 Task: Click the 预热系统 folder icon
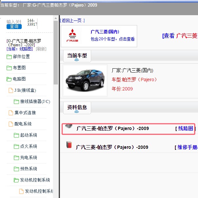pyautogui.click(x=16, y=169)
